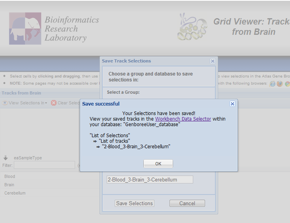The width and height of the screenshot is (290, 223).
Task: Click the Cancel button
Action: tap(187, 203)
